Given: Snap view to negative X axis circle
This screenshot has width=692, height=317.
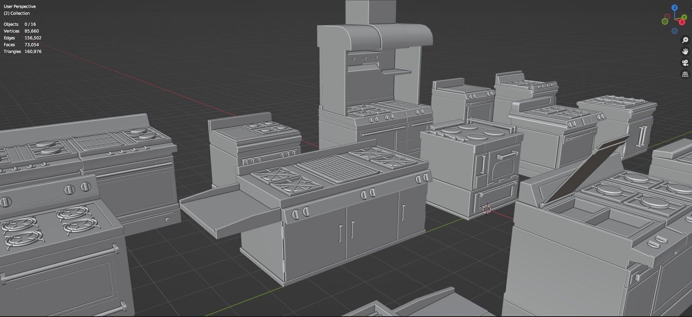Looking at the screenshot, I should coord(667,16).
